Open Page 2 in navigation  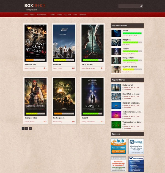(x=60, y=15)
